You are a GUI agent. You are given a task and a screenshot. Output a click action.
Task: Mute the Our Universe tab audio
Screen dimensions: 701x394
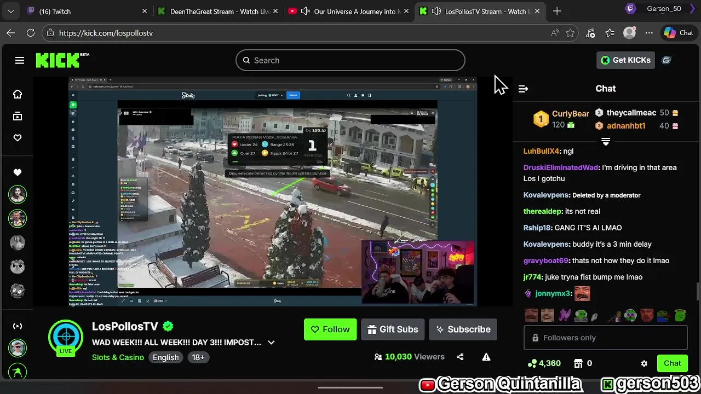(306, 11)
